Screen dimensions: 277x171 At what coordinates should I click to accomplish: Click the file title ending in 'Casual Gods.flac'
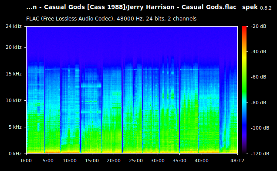tap(131, 7)
